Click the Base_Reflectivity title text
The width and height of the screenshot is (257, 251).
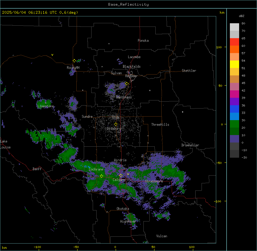pyautogui.click(x=128, y=4)
